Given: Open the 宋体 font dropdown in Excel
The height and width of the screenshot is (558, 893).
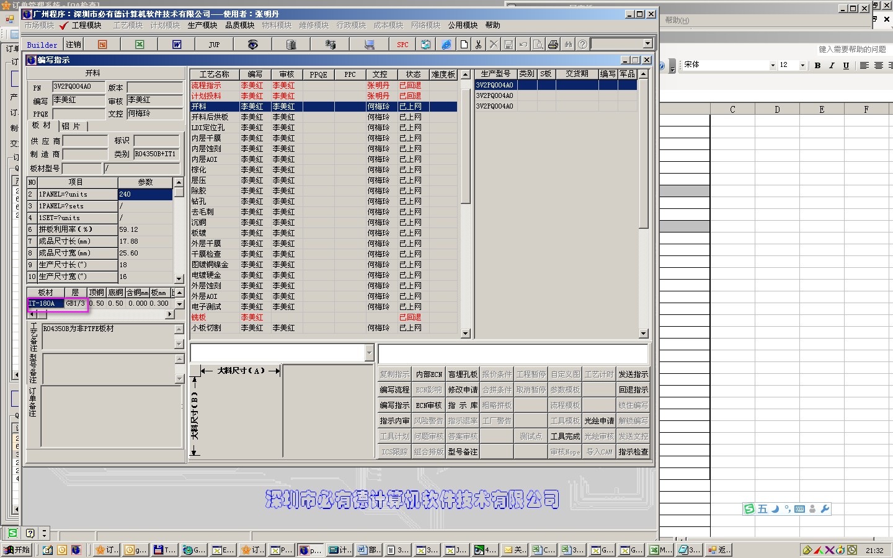Looking at the screenshot, I should tap(773, 65).
